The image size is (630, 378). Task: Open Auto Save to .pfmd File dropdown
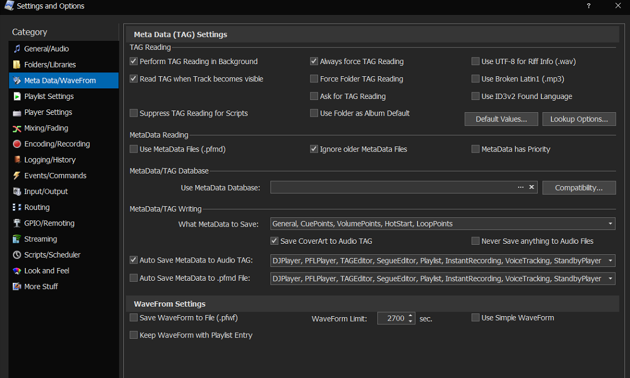610,279
